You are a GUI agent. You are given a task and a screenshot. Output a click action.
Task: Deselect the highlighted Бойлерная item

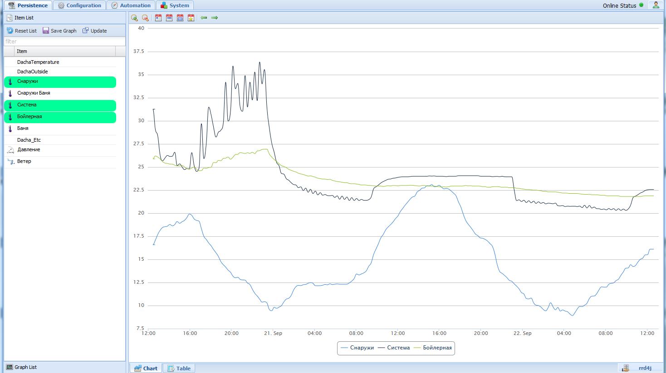point(60,117)
